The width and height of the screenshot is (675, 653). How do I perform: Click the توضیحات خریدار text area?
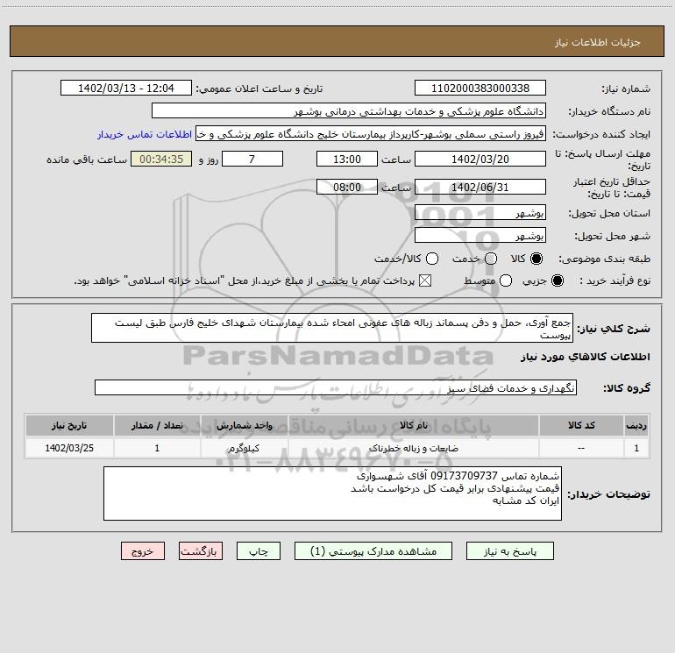(x=332, y=493)
